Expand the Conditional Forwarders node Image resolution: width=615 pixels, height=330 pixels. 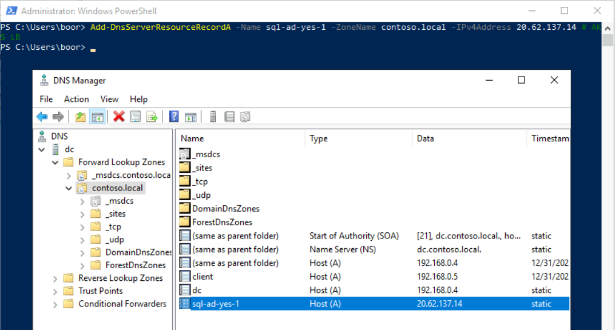(55, 304)
